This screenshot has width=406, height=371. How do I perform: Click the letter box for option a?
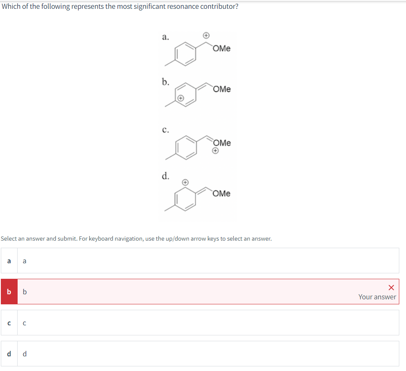tap(9, 260)
